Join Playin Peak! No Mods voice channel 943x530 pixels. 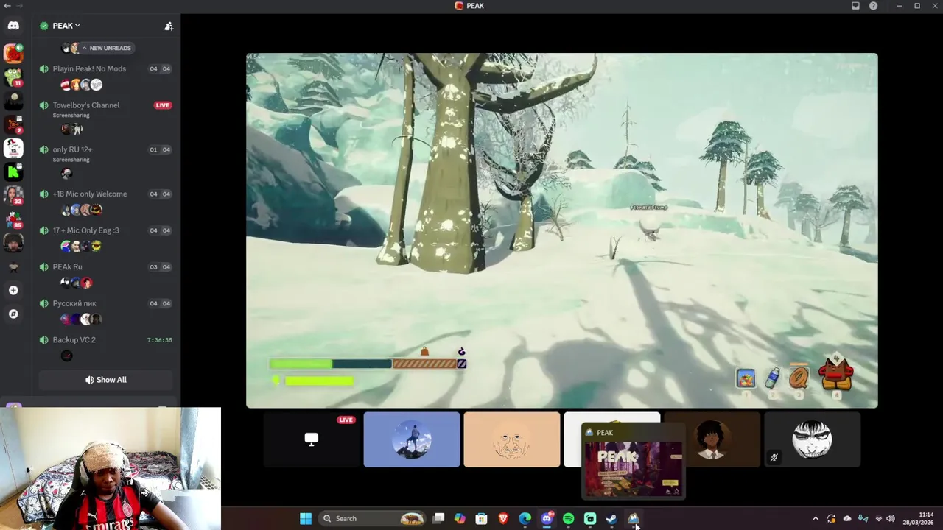point(89,68)
